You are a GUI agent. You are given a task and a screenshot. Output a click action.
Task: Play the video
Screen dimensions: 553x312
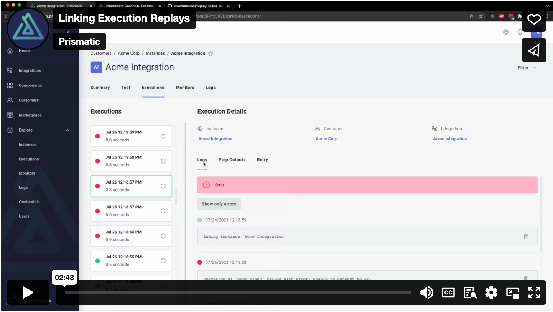[28, 292]
